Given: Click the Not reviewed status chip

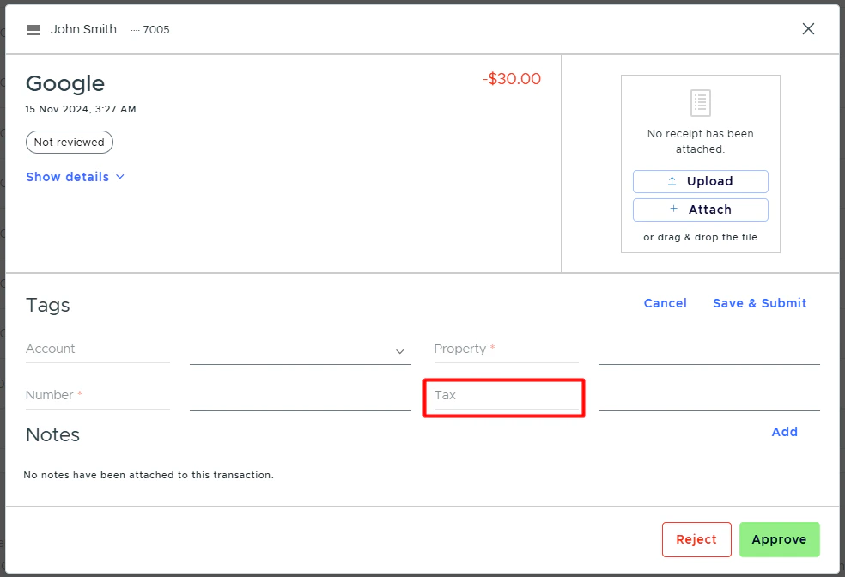Looking at the screenshot, I should tap(69, 142).
